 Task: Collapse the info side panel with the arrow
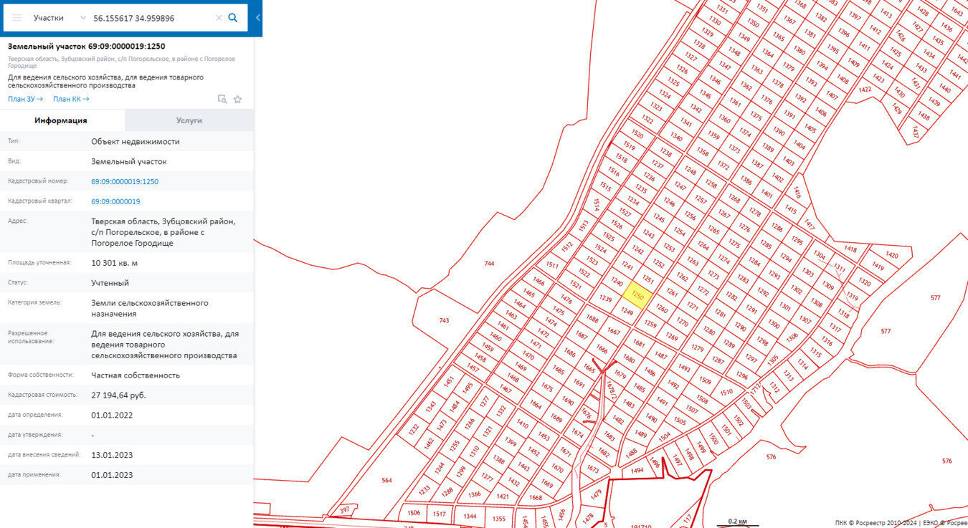[257, 18]
